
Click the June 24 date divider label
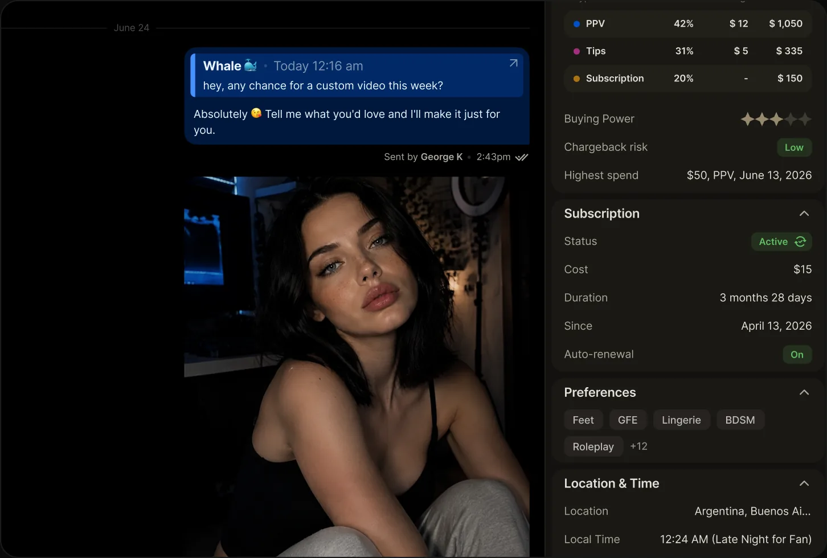point(132,28)
